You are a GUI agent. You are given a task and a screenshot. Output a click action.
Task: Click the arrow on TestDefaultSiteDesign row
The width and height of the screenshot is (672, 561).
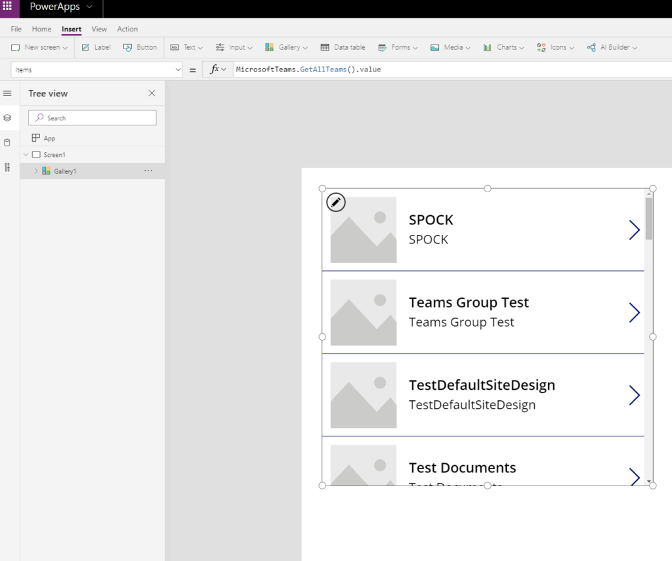635,395
